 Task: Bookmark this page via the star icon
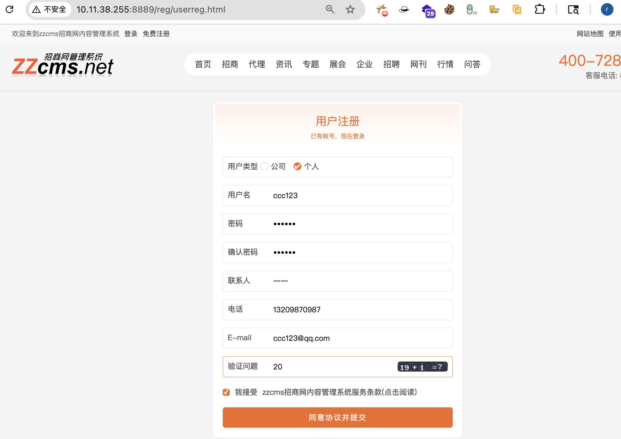350,10
